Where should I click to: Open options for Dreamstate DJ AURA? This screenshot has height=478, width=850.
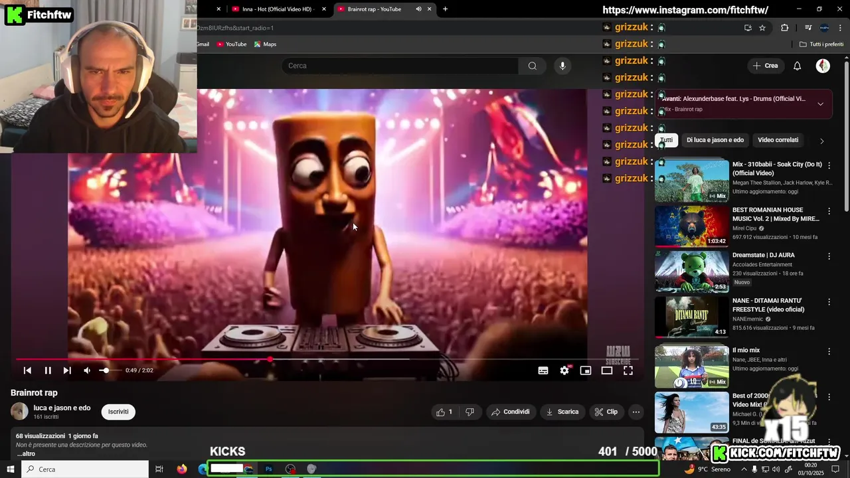pos(829,256)
